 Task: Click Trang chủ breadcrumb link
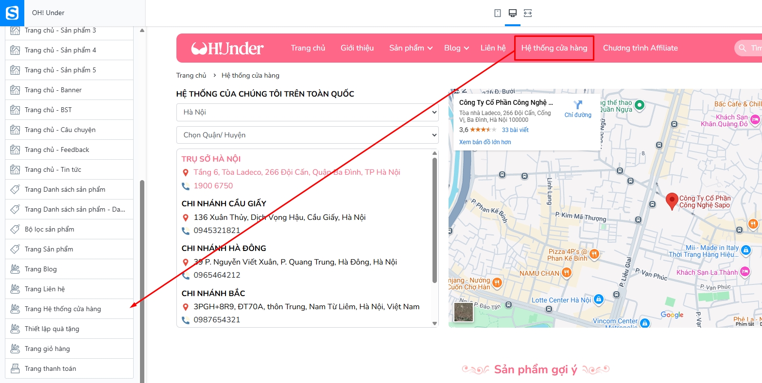191,75
